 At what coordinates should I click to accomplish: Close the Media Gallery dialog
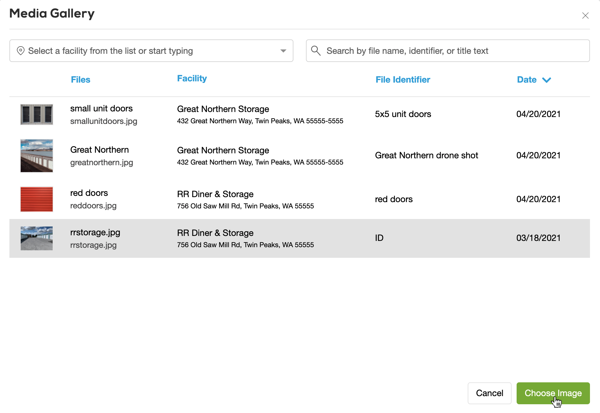tap(585, 16)
